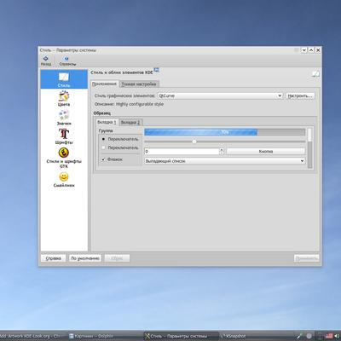Activate the Стиль – Параметры системы taskbar entry
Image resolution: width=341 pixels, height=341 pixels.
(x=181, y=336)
